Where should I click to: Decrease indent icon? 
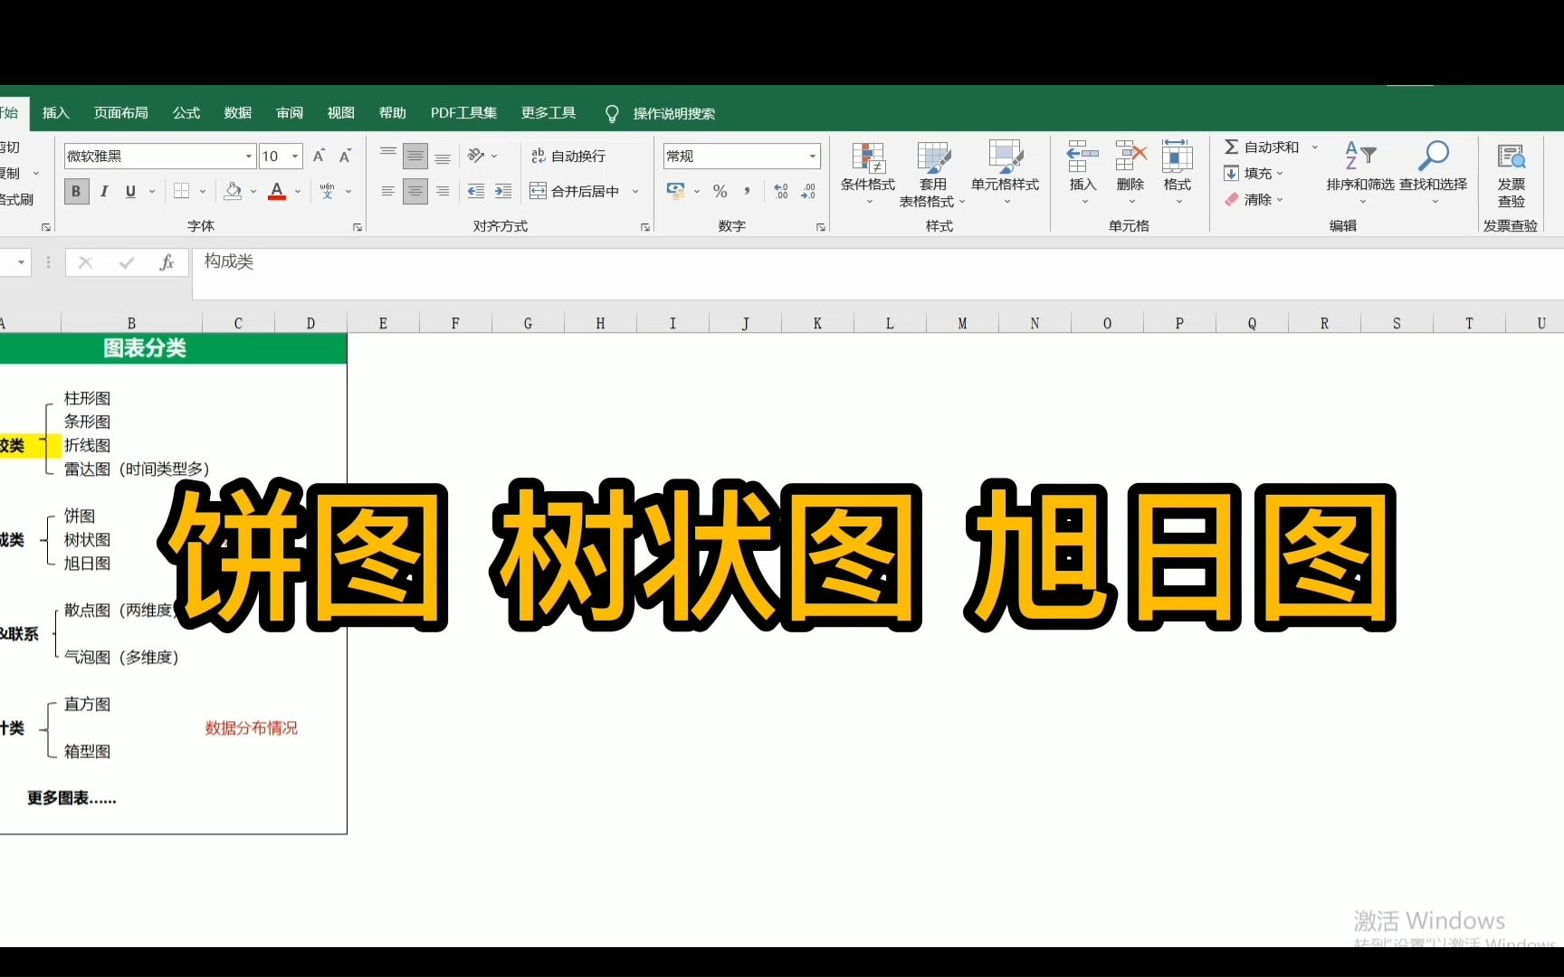pyautogui.click(x=475, y=191)
